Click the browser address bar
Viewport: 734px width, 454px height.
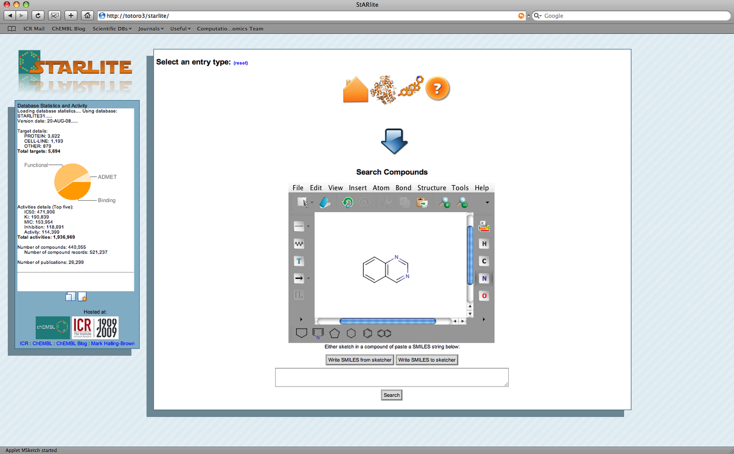click(312, 16)
